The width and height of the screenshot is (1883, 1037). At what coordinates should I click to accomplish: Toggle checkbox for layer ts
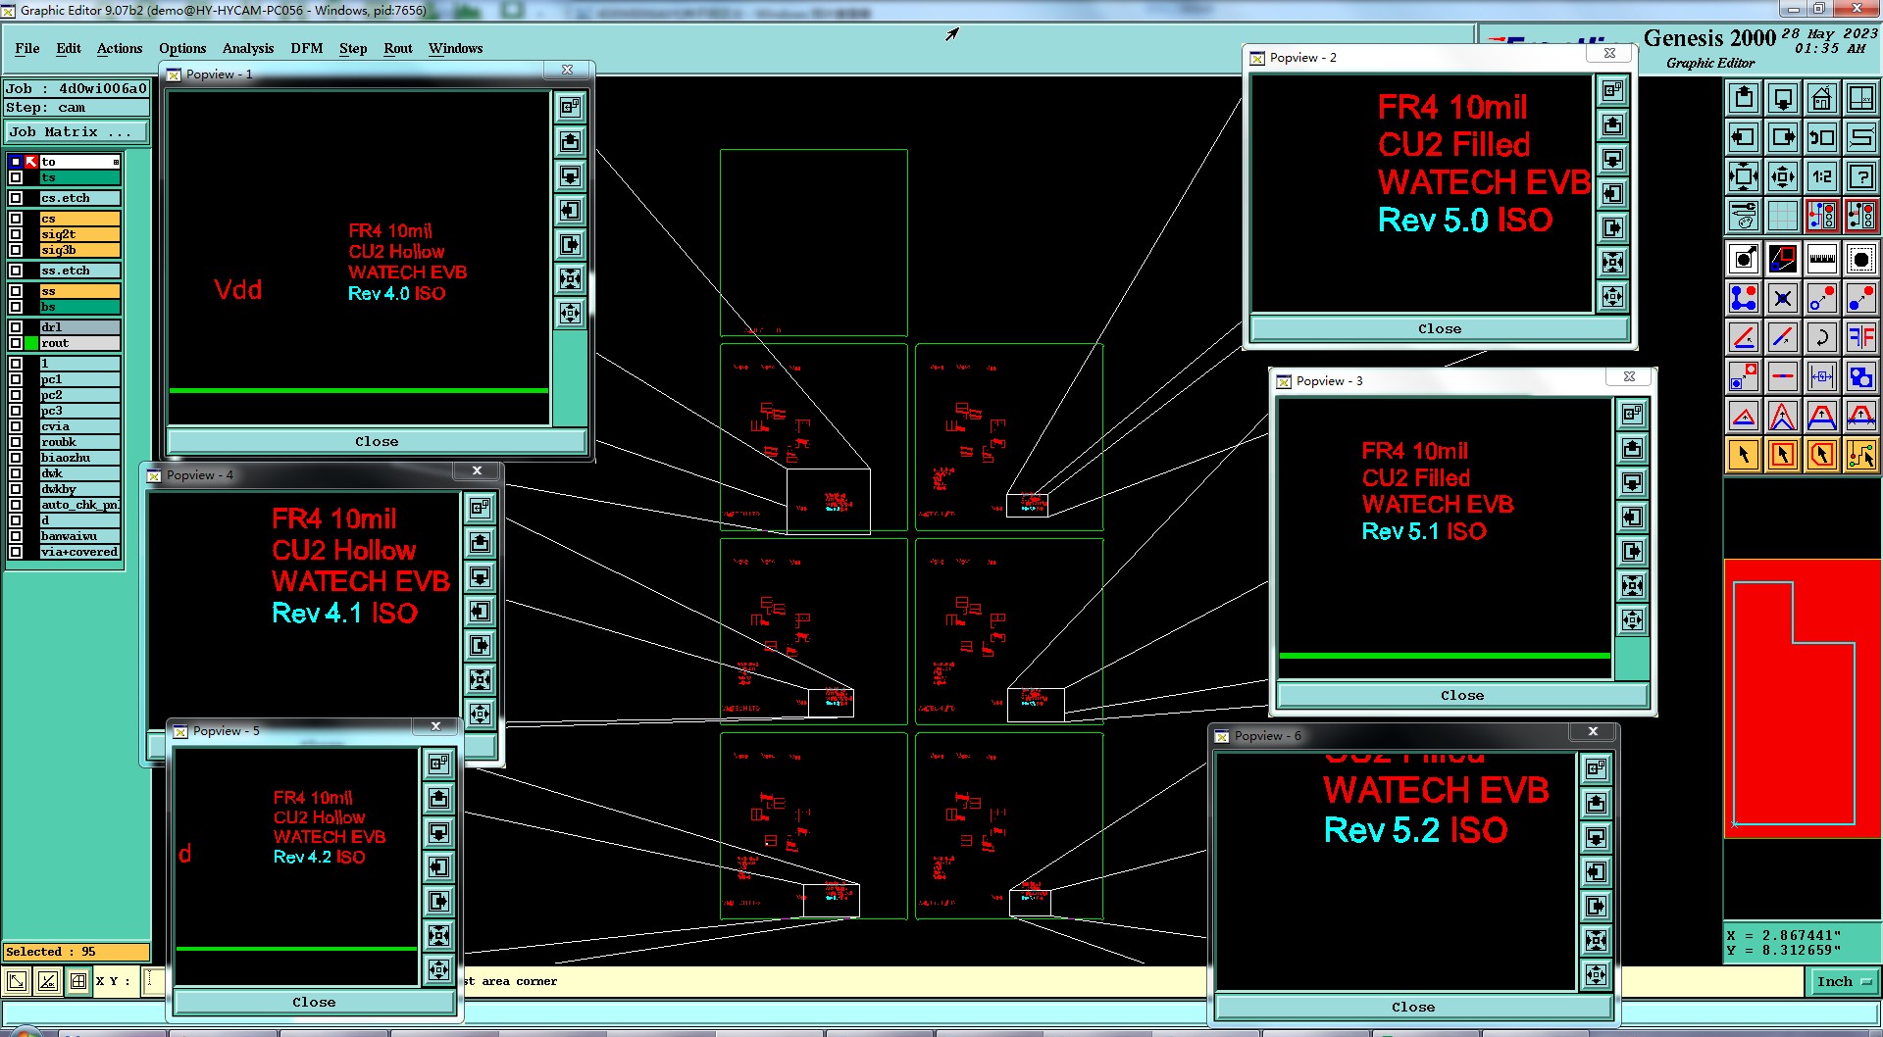click(x=16, y=178)
